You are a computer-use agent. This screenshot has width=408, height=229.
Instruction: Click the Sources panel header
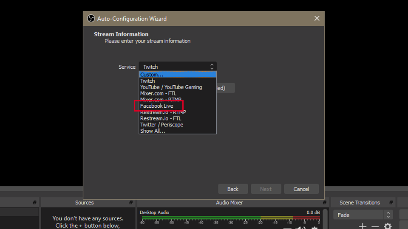[88, 203]
